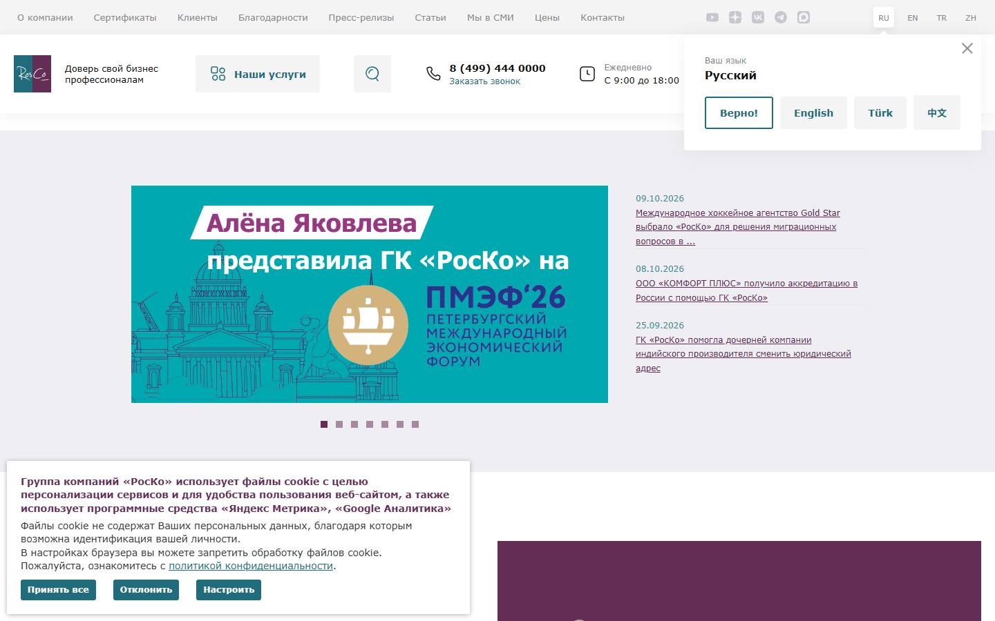Open the YouTube social icon
This screenshot has width=995, height=621.
pyautogui.click(x=712, y=17)
